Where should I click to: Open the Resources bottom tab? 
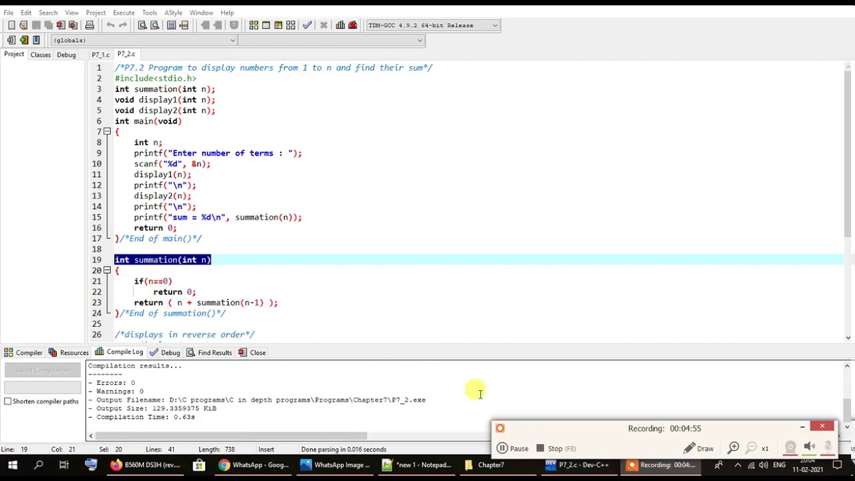[69, 353]
